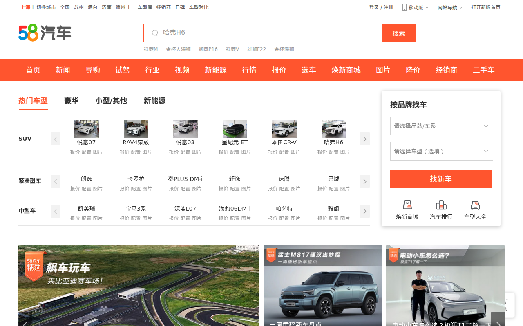Image resolution: width=523 pixels, height=326 pixels.
Task: Open 报价 in main navigation
Action: (x=279, y=70)
